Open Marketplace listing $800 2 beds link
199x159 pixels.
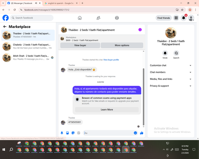(82, 40)
